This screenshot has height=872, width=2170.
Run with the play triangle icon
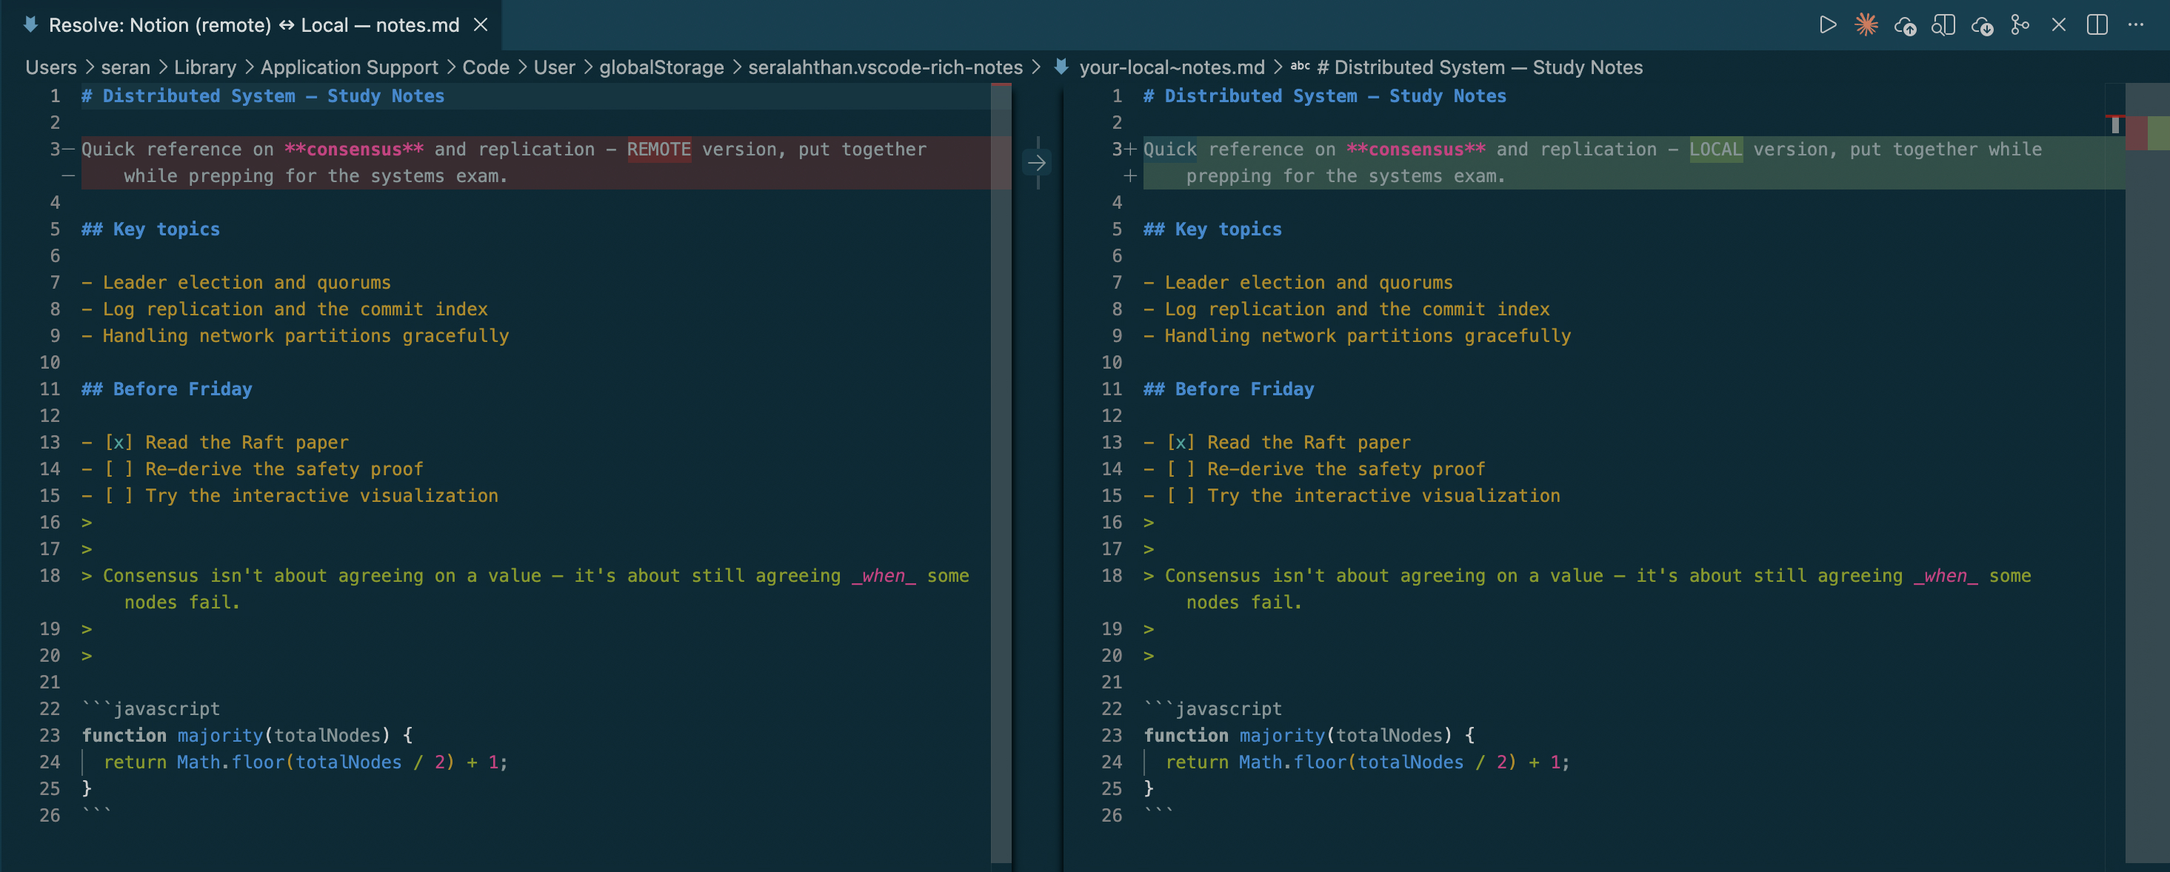click(x=1827, y=25)
